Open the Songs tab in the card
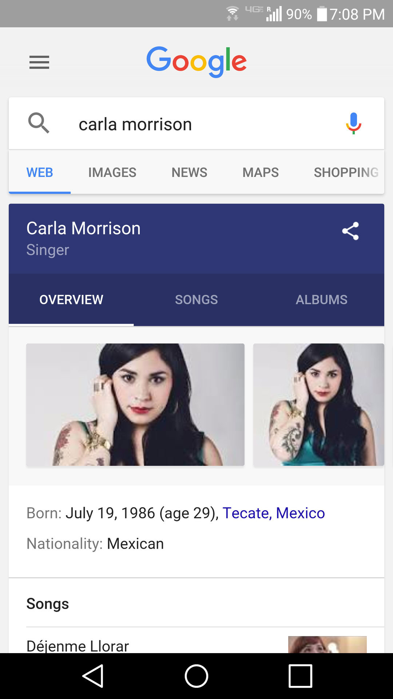 (x=196, y=300)
